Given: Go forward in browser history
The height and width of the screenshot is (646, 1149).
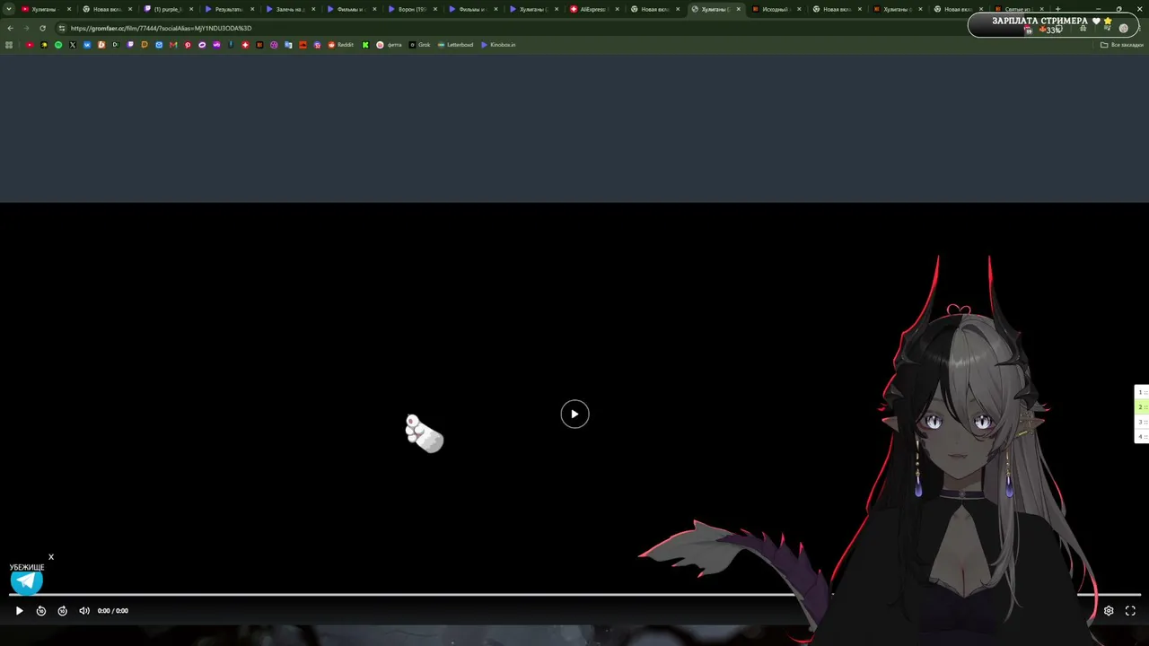Looking at the screenshot, I should 26,28.
